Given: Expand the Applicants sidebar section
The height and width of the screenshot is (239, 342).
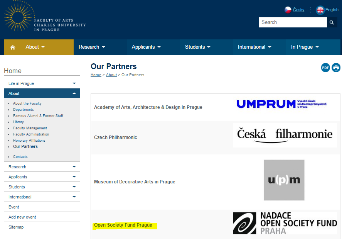Looking at the screenshot, I should [x=42, y=177].
